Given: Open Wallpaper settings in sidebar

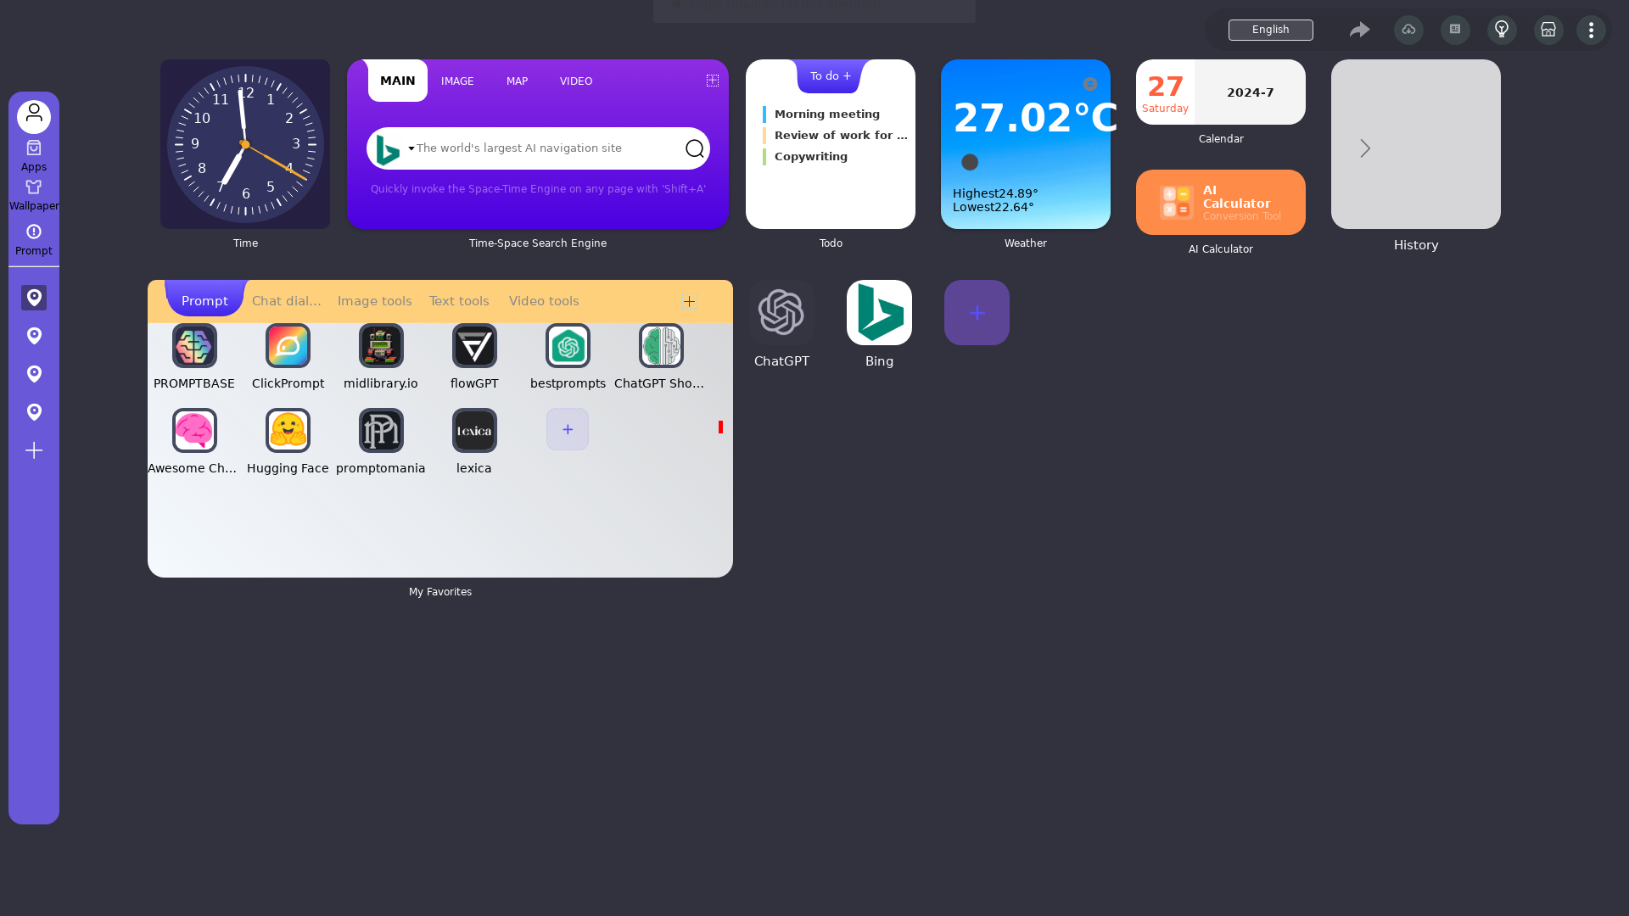Looking at the screenshot, I should tap(34, 195).
